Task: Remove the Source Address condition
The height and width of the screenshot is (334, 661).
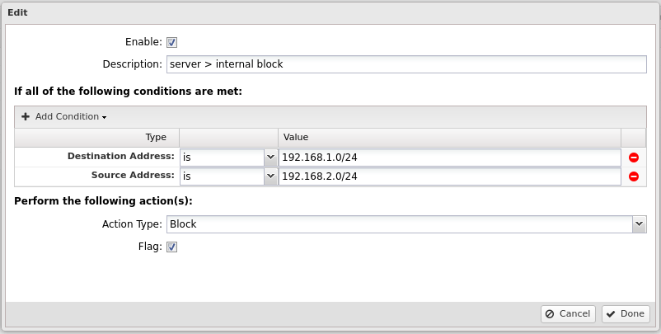Action: click(633, 176)
